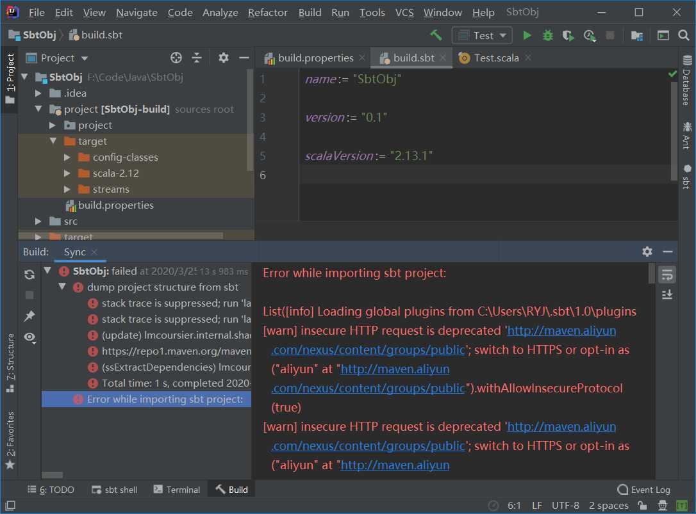Viewport: 696px width, 514px height.
Task: Expand the src folder
Action: pos(38,221)
